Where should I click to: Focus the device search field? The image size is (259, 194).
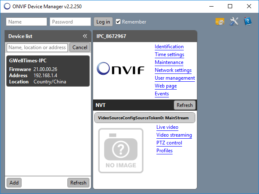pos(37,47)
